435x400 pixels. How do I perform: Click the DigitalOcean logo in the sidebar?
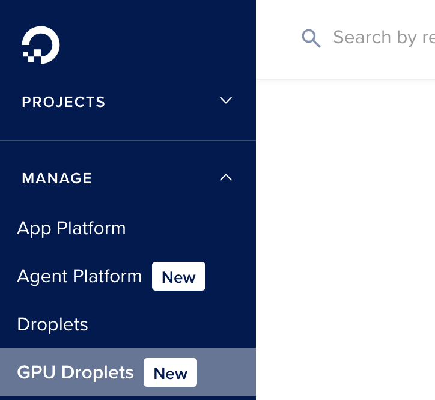click(x=41, y=45)
